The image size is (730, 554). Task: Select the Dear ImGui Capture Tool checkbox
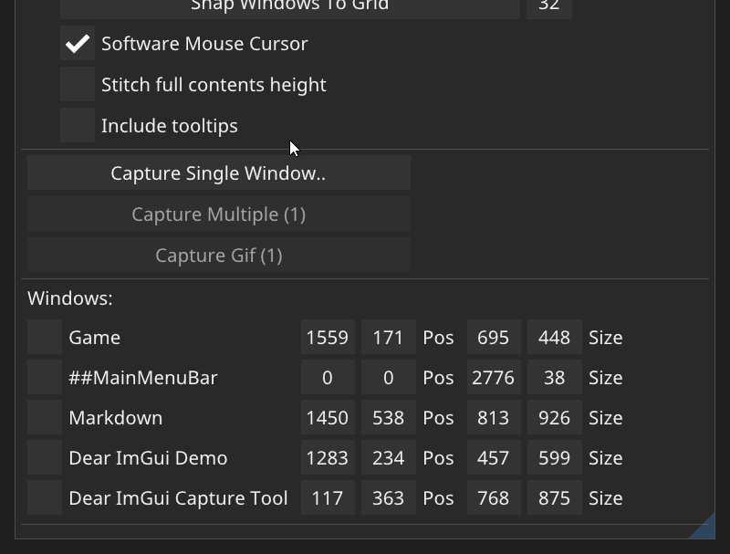click(44, 497)
